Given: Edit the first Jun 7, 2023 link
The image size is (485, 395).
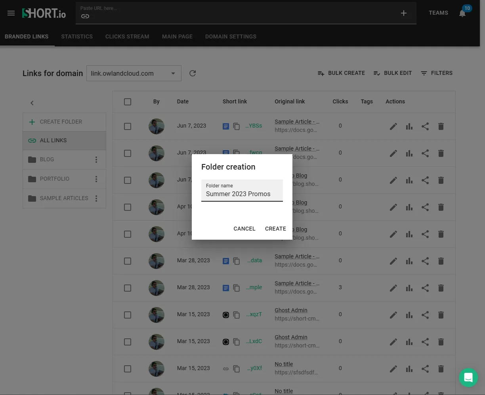Looking at the screenshot, I should click(x=393, y=126).
